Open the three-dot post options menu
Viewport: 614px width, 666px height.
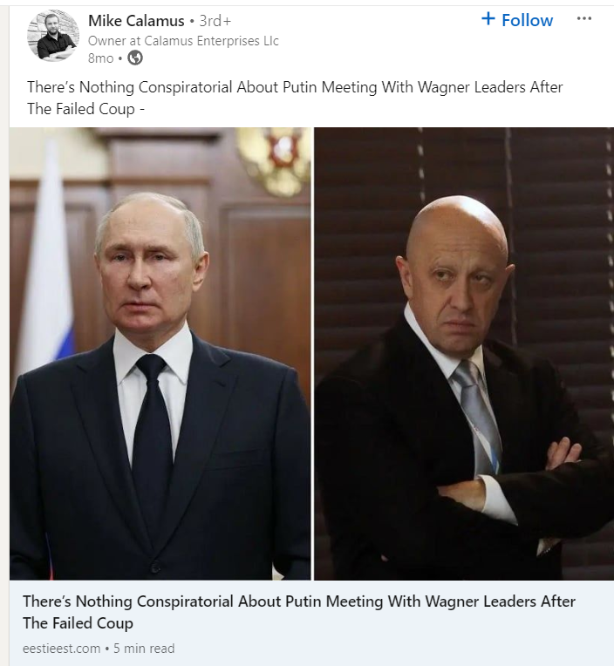[583, 18]
